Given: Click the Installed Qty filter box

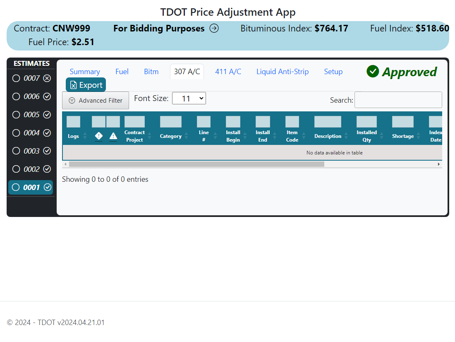Looking at the screenshot, I should coord(367,122).
